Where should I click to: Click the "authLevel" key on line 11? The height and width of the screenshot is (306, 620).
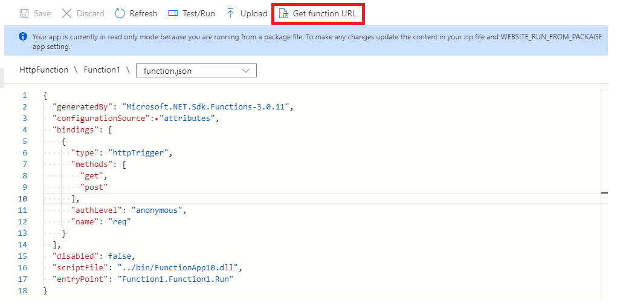98,210
